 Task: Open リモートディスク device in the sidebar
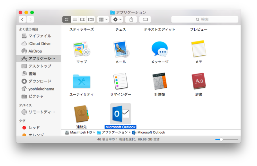pyautogui.click(x=39, y=112)
